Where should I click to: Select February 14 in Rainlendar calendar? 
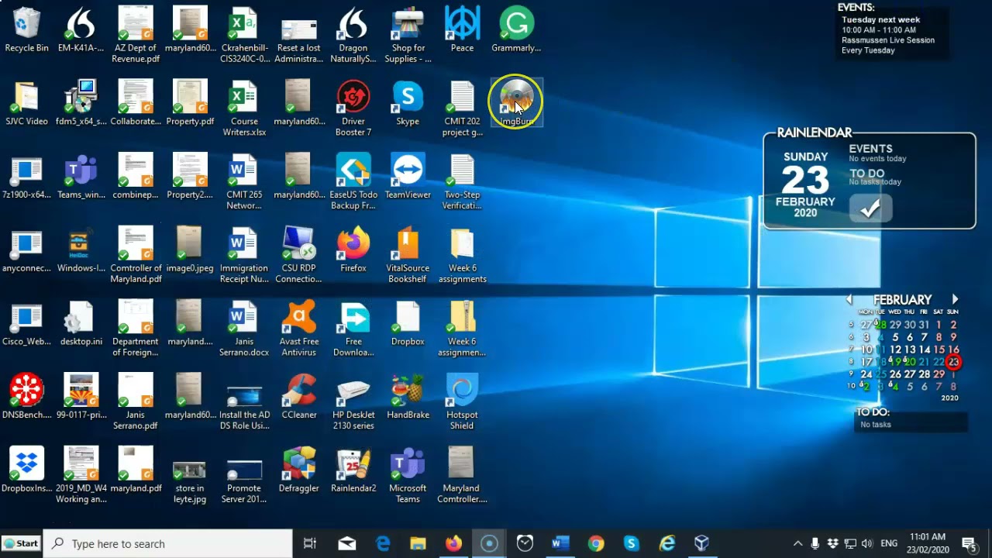coord(925,350)
